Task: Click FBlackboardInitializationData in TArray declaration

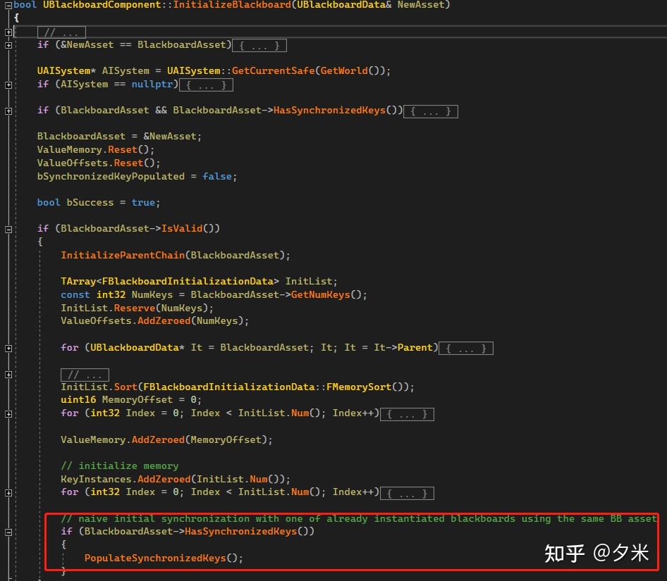Action: coord(188,282)
